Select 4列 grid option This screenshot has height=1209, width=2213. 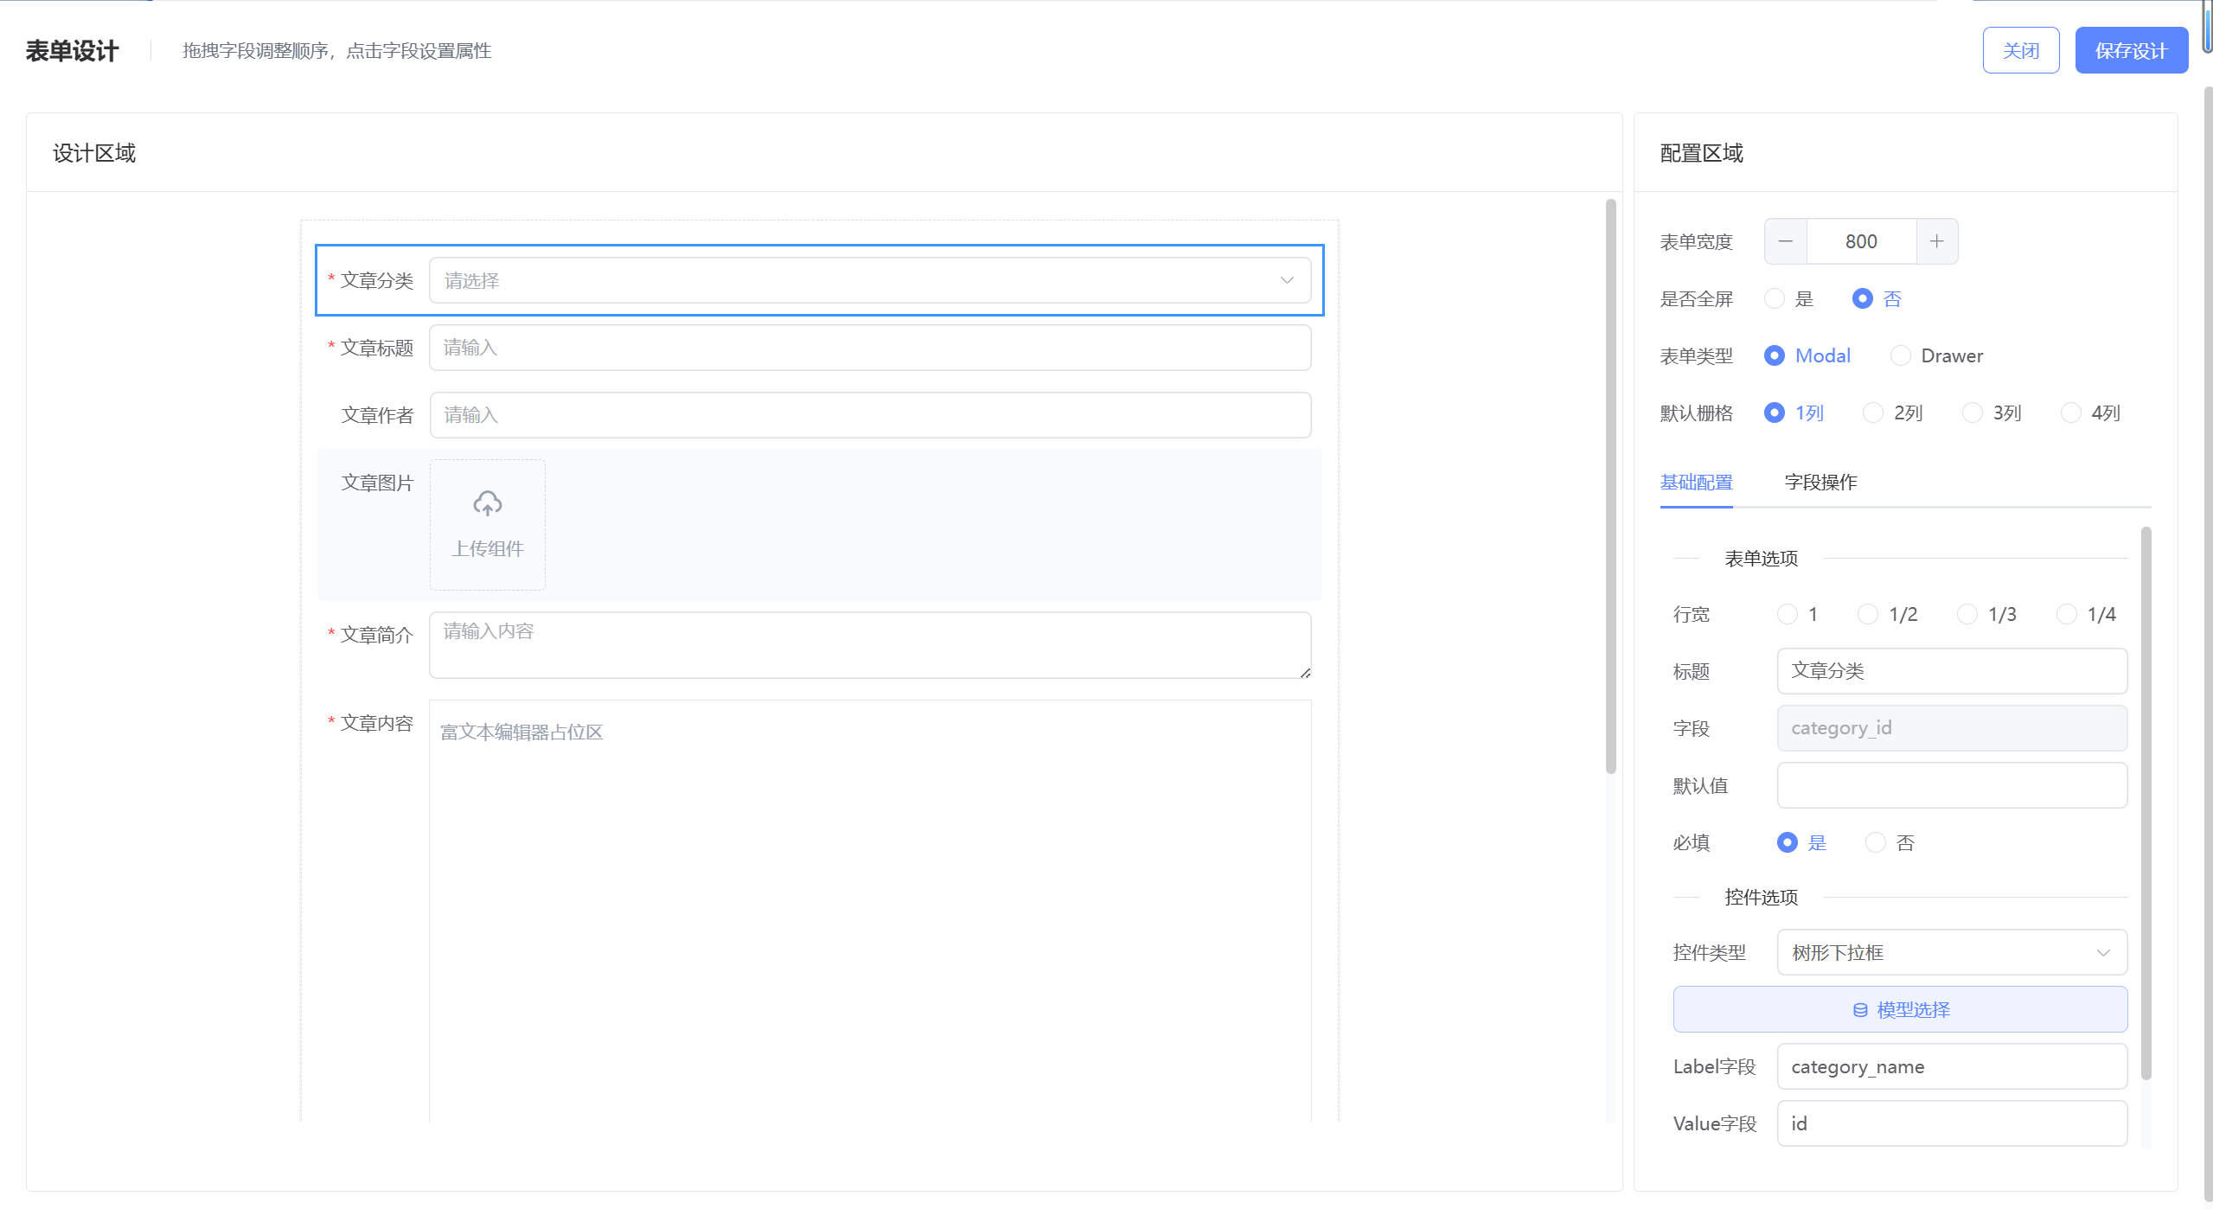coord(2070,413)
